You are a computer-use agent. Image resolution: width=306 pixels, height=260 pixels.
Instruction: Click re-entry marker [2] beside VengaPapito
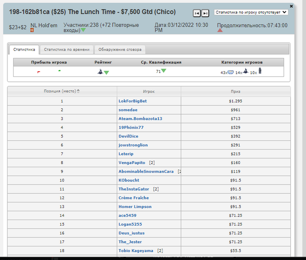coord(152,163)
